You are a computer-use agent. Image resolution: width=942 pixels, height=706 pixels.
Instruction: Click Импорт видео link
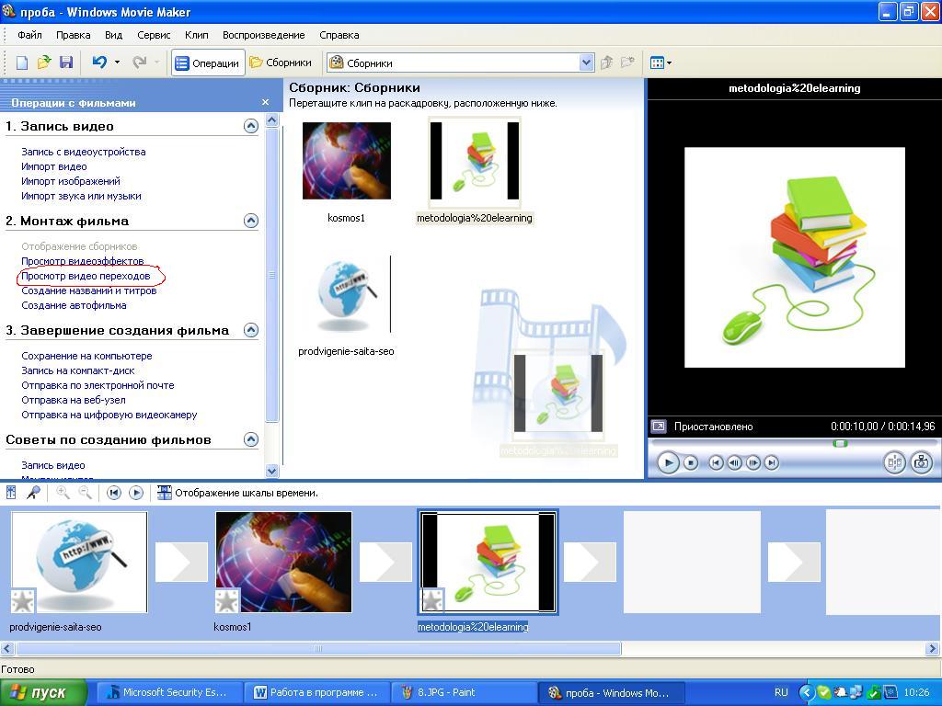(x=54, y=166)
